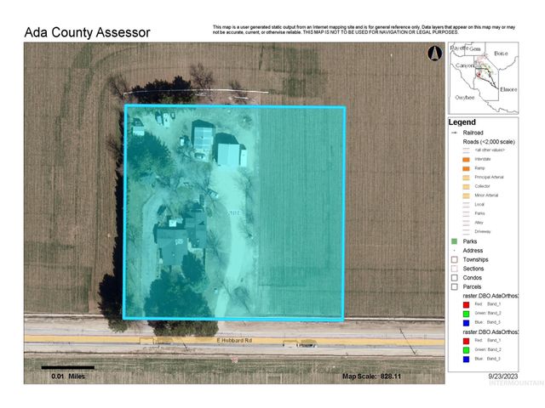Viewport: 545px width, 408px height.
Task: Click Owyhee county in the overview map
Action: tap(462, 98)
